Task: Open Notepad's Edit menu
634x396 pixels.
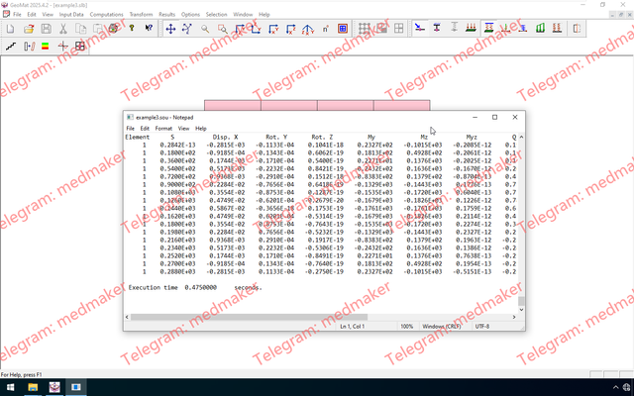Action: click(145, 129)
